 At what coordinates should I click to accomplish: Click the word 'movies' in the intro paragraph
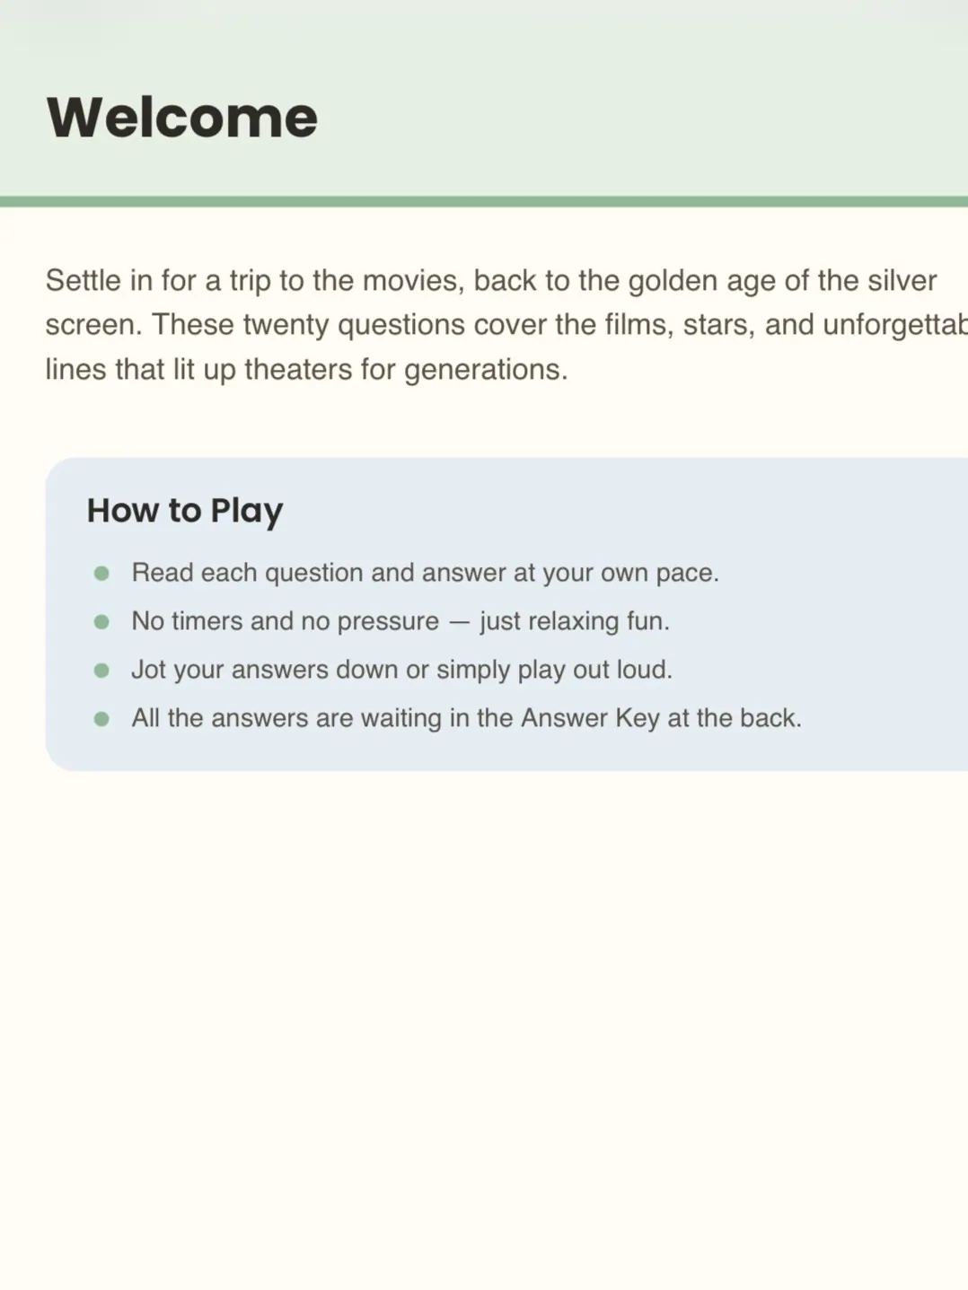413,281
